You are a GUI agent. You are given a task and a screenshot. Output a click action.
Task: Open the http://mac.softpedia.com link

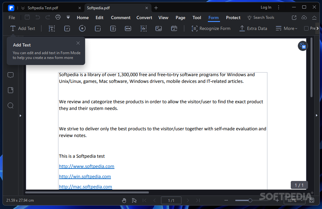[x=85, y=187]
